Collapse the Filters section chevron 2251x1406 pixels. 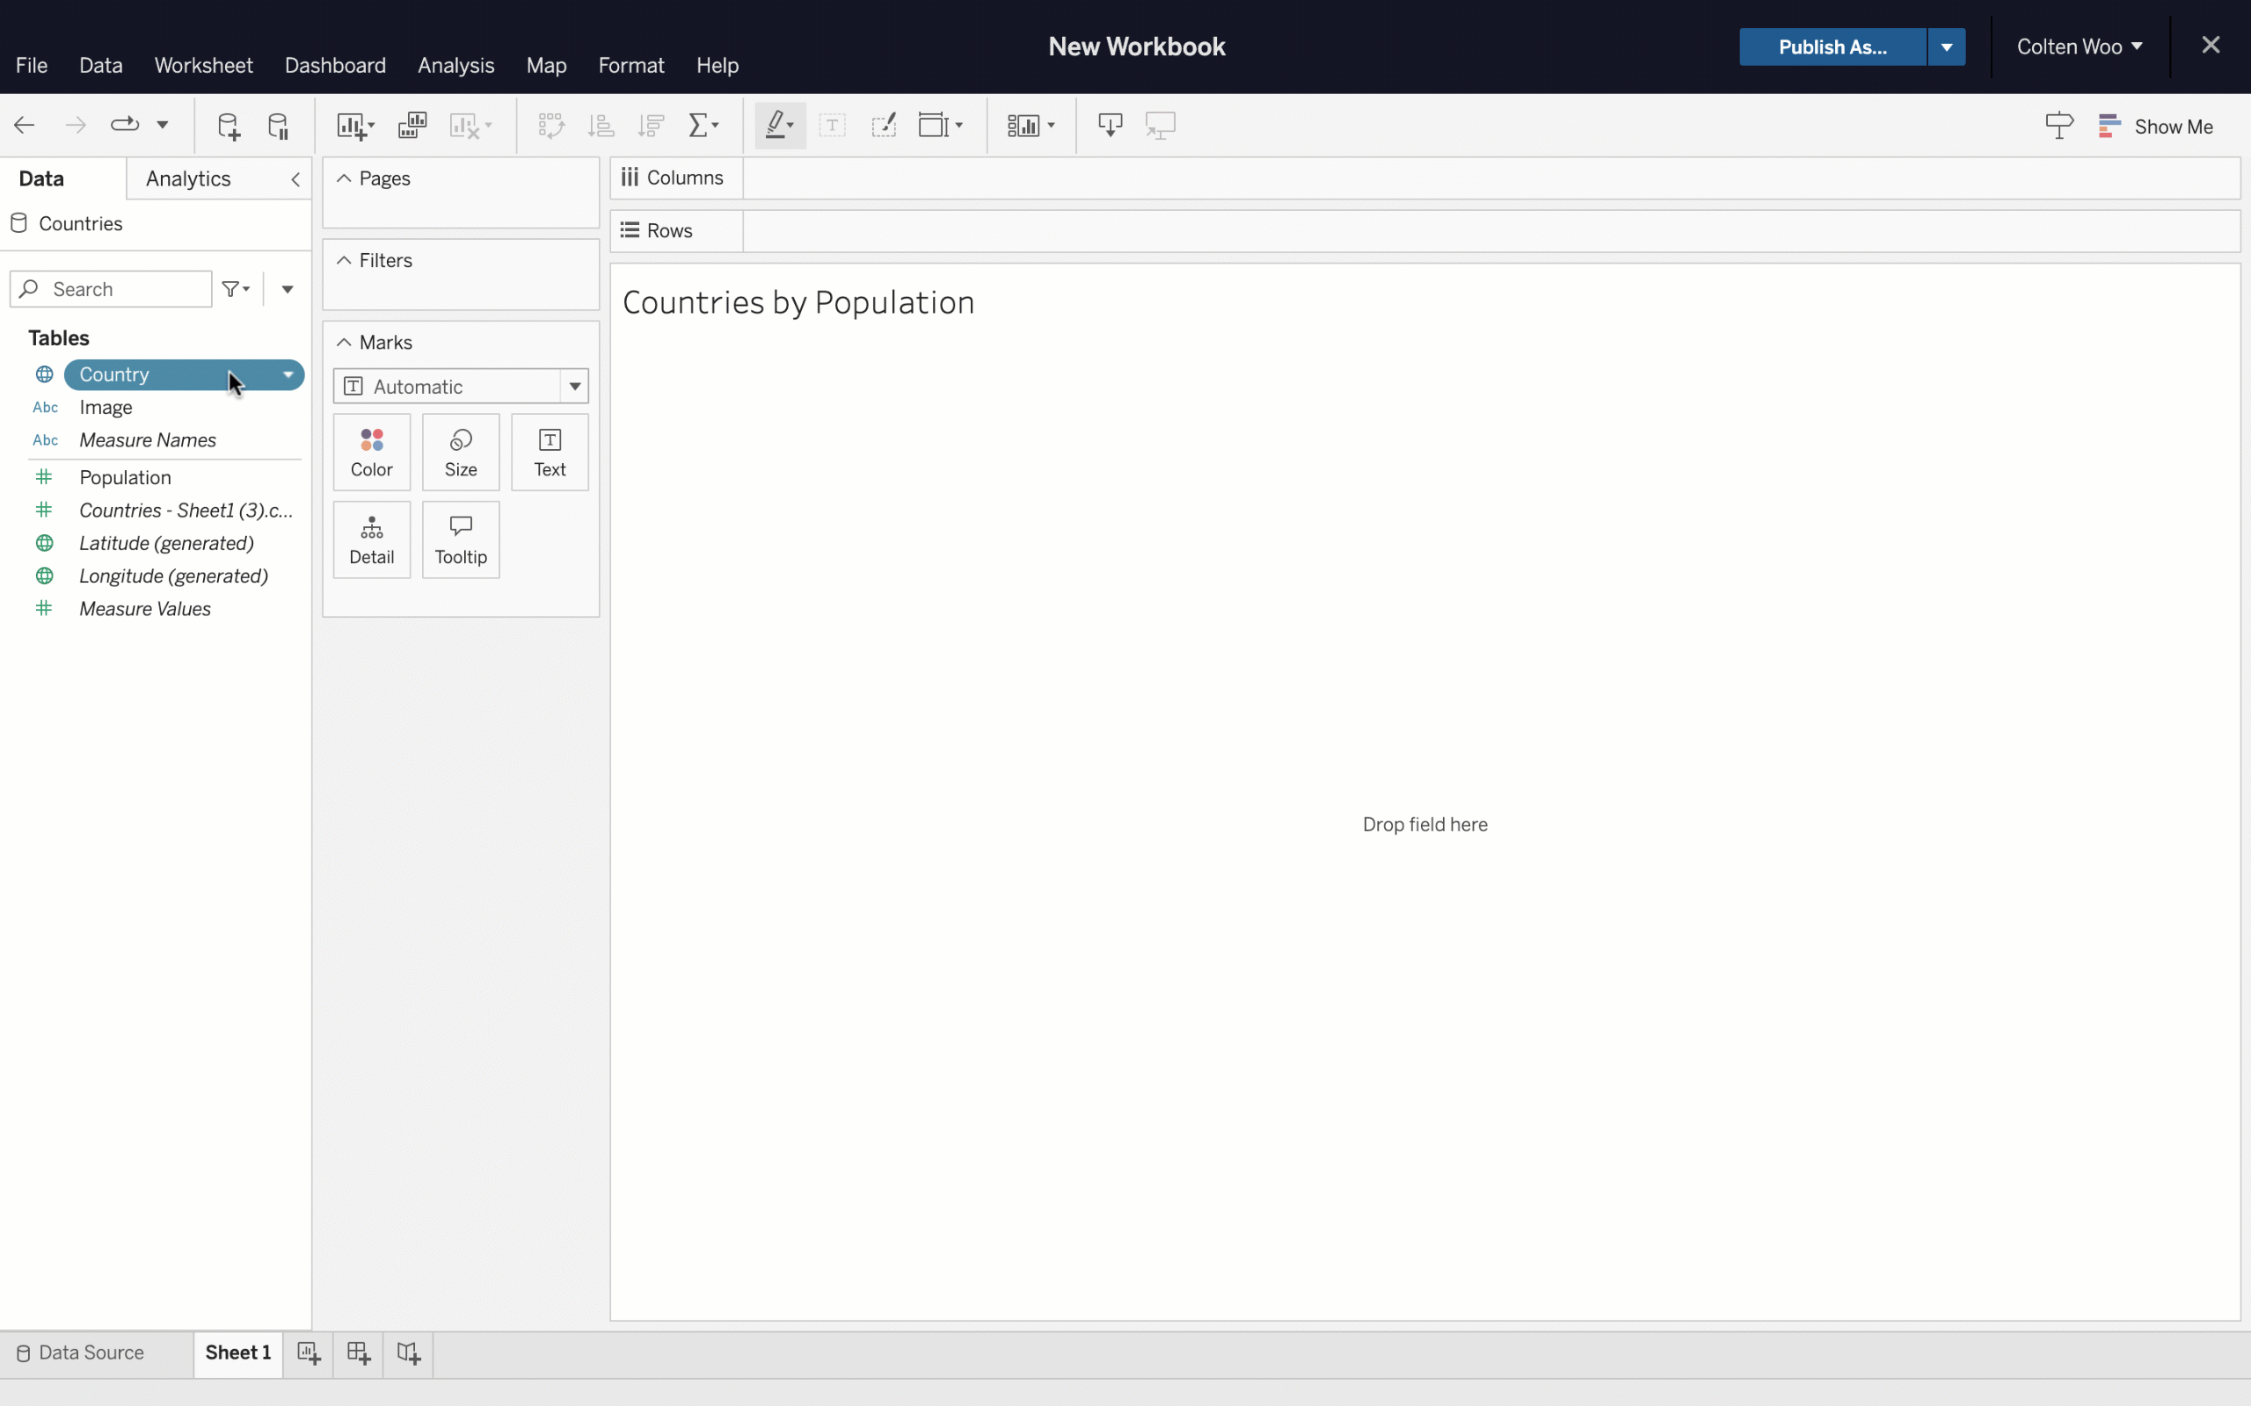pos(344,261)
